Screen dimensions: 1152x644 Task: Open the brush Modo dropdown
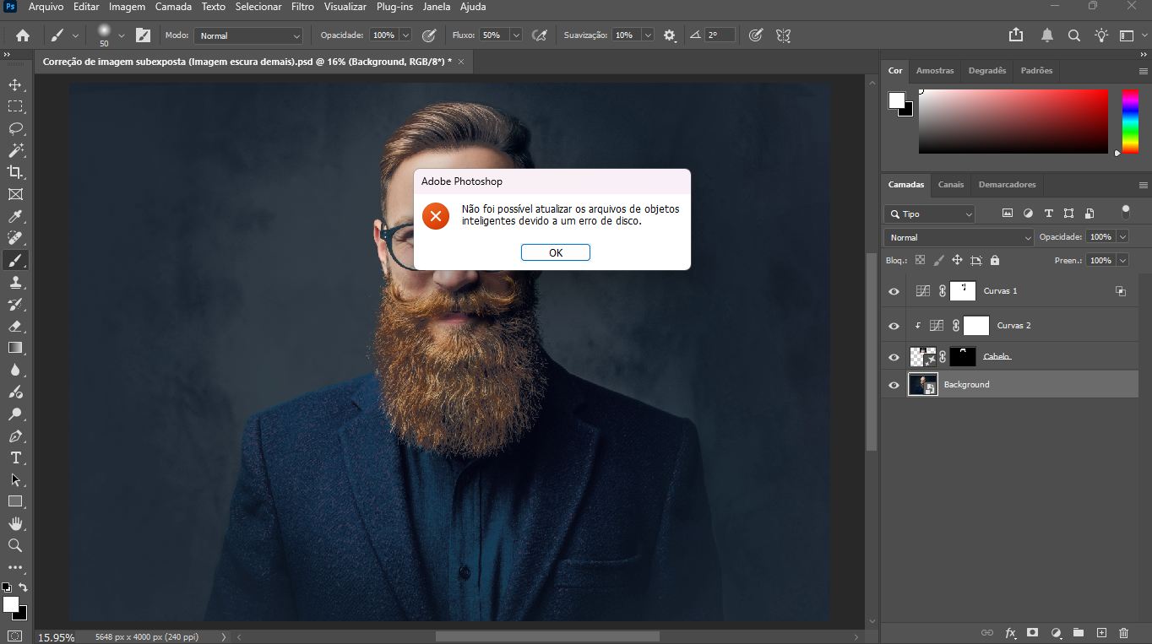point(248,35)
